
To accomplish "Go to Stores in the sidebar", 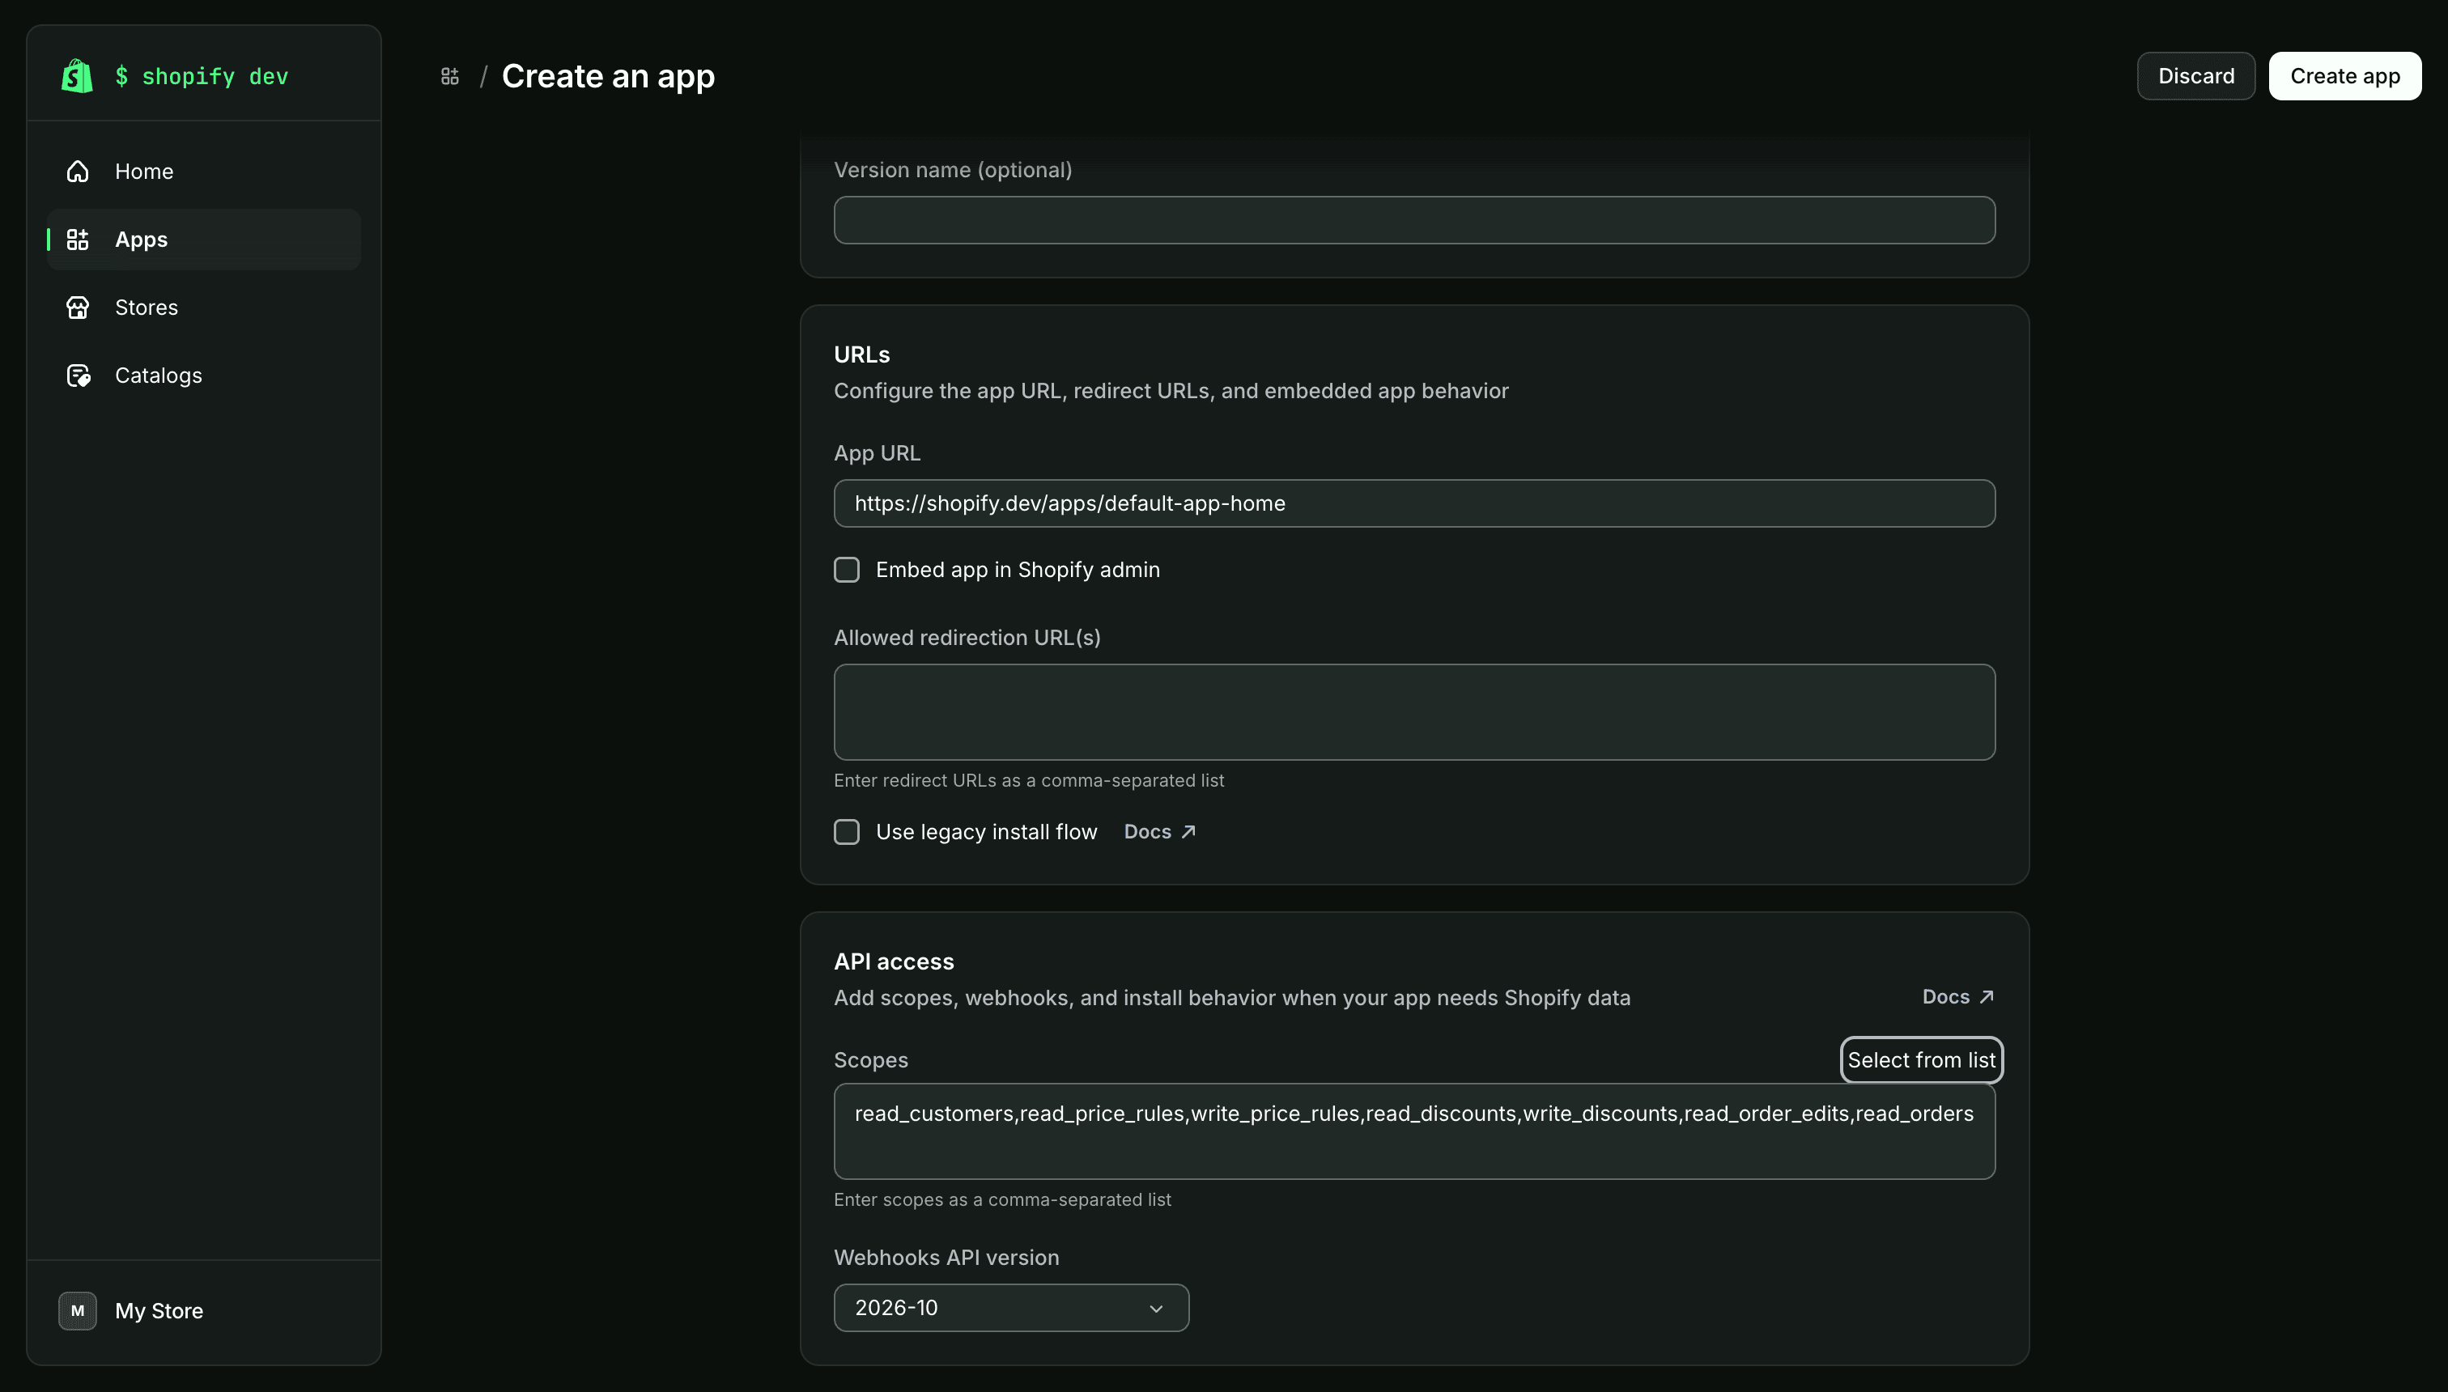I will pos(204,307).
